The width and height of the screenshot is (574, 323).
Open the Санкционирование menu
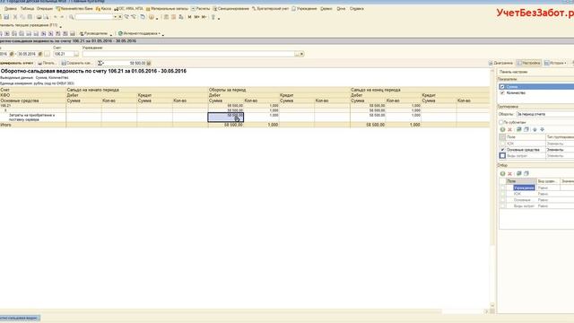(230, 8)
